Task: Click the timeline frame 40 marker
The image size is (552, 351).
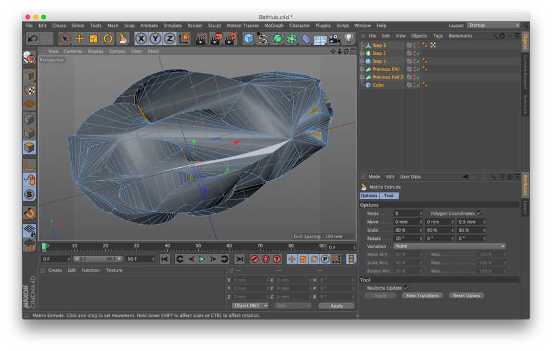Action: [167, 246]
